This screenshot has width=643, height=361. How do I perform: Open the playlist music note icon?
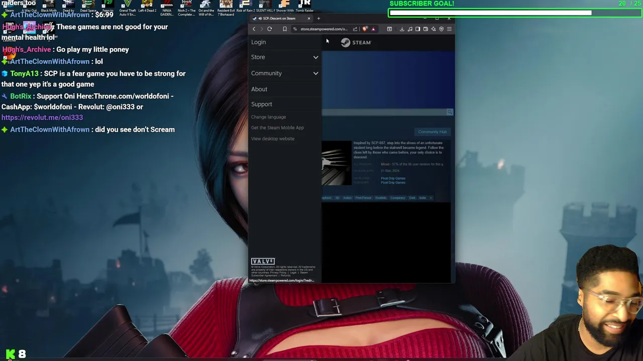pyautogui.click(x=410, y=29)
